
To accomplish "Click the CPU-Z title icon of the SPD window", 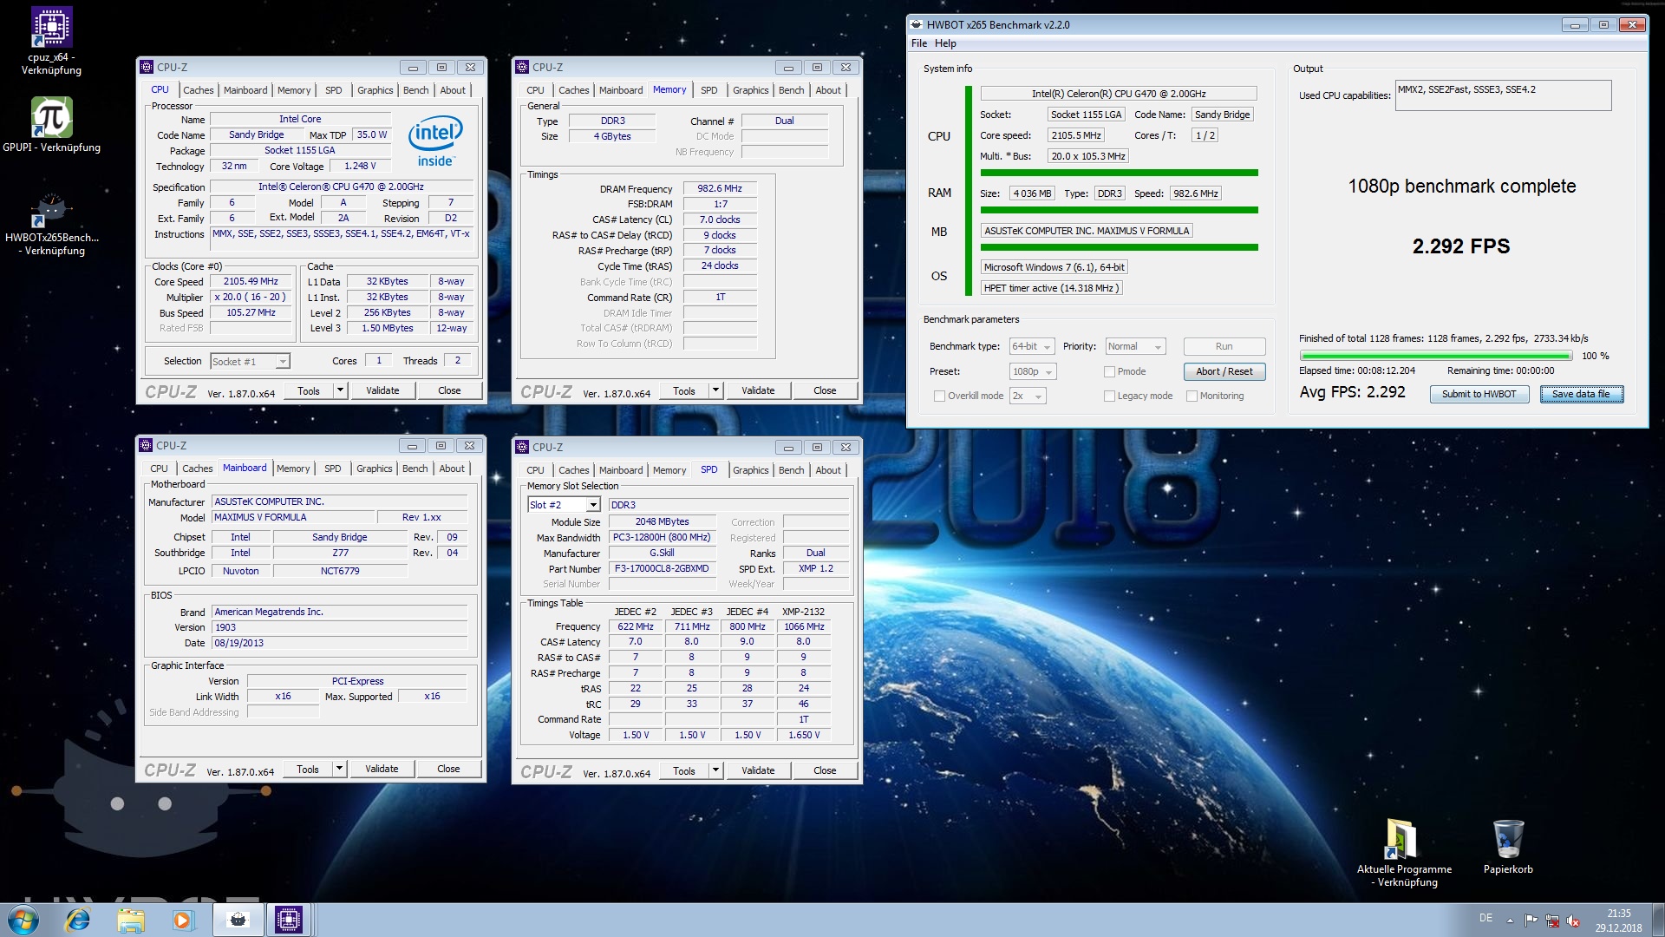I will [522, 447].
